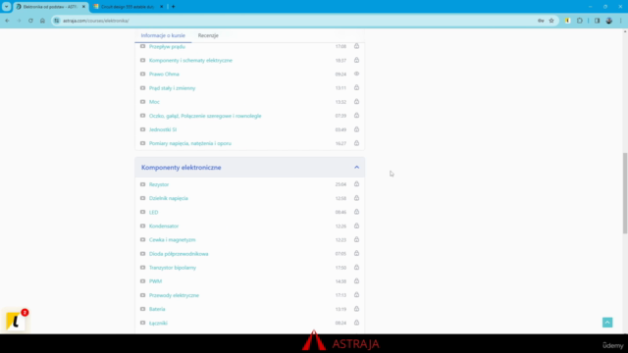The image size is (628, 353).
Task: Open the browser extensions puzzle icon
Action: (x=580, y=21)
